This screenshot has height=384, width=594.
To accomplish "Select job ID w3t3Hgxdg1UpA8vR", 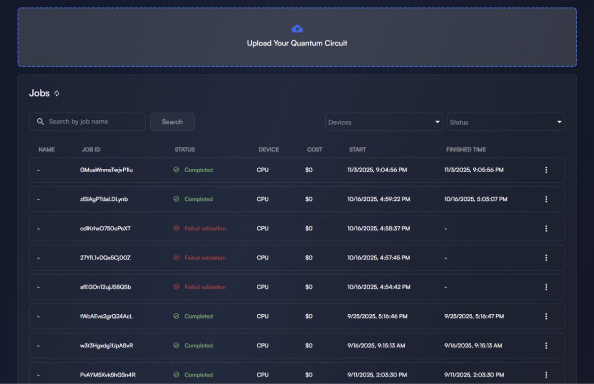I will coord(106,345).
